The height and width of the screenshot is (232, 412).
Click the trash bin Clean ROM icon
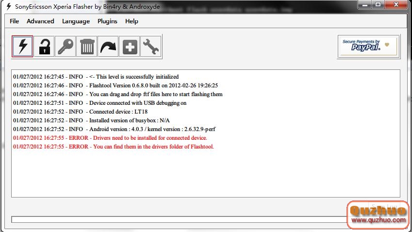pos(87,46)
